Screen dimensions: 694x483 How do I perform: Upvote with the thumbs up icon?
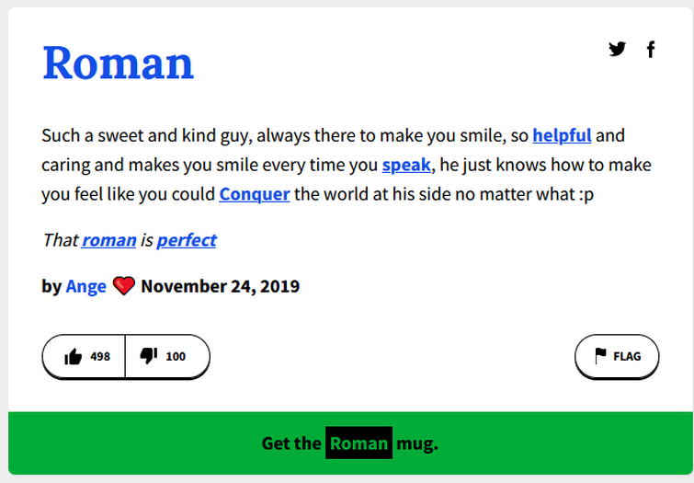click(x=73, y=357)
